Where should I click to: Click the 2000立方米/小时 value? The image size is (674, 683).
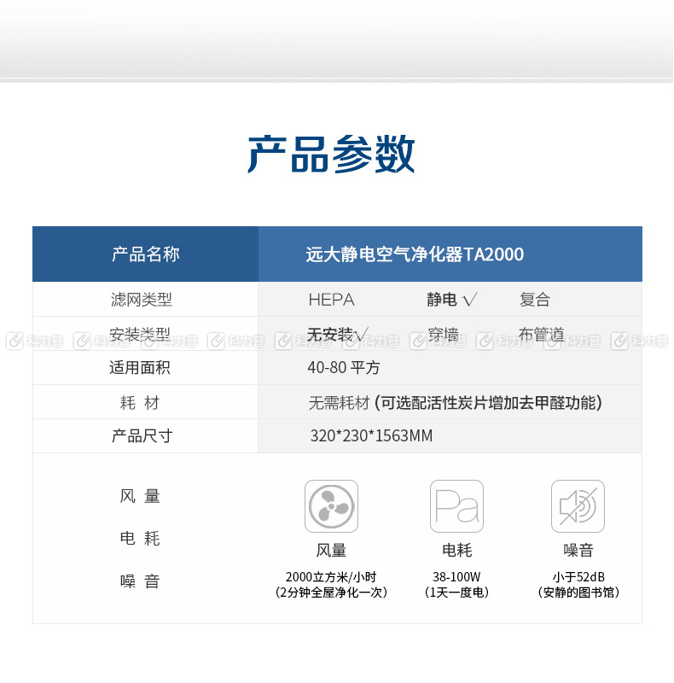331,577
